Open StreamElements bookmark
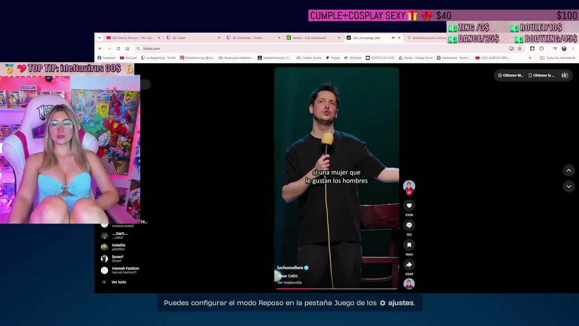 [x=274, y=58]
